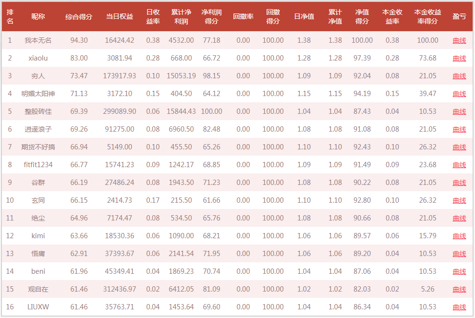Open the 曲线 link for LIUXW
This screenshot has width=475, height=318.
[459, 307]
